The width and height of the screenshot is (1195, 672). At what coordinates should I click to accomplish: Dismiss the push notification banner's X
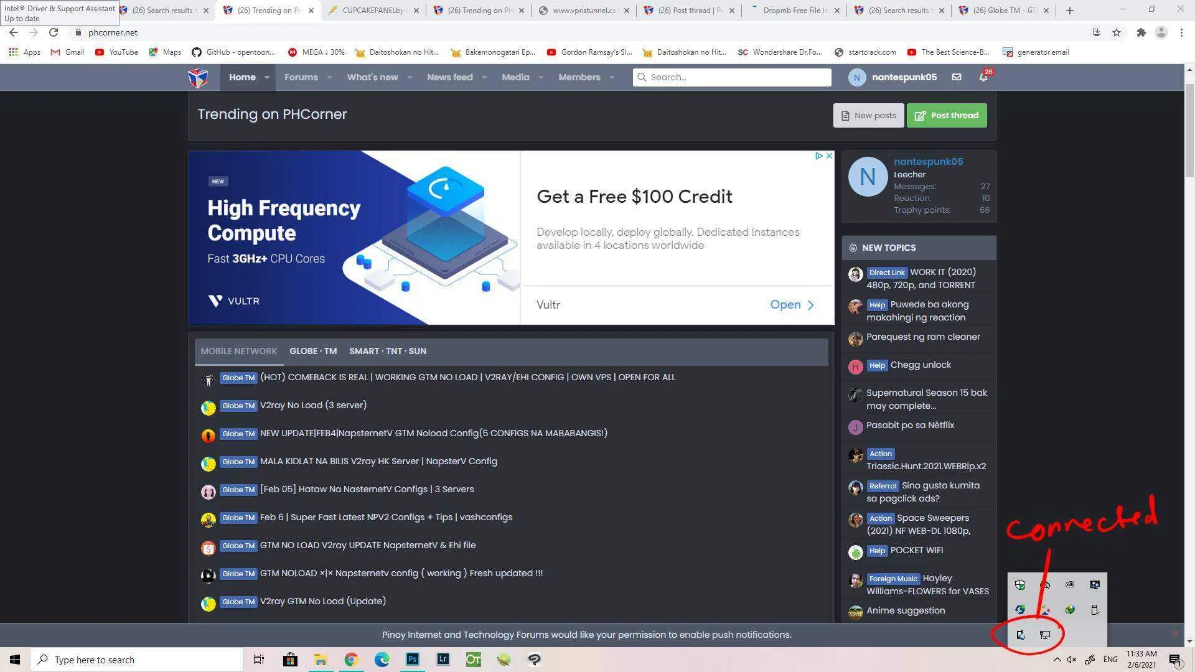1175,634
